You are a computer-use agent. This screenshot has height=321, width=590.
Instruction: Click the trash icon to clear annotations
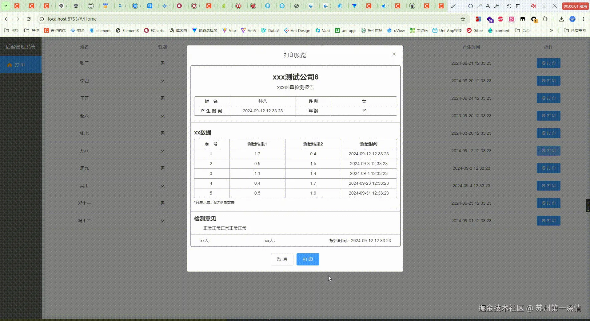(x=517, y=6)
